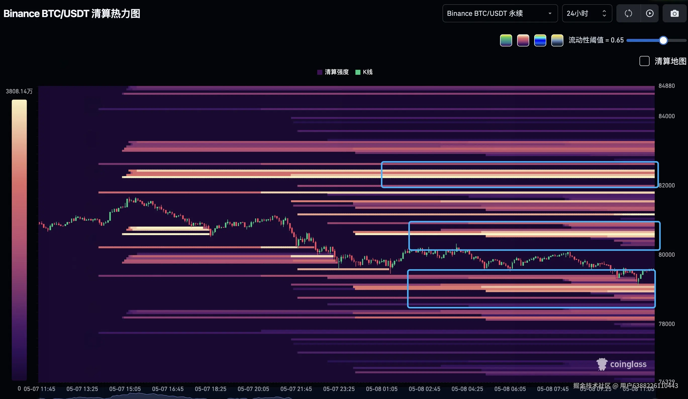The image size is (688, 399).
Task: Open the 24小时 time range selector
Action: (587, 13)
